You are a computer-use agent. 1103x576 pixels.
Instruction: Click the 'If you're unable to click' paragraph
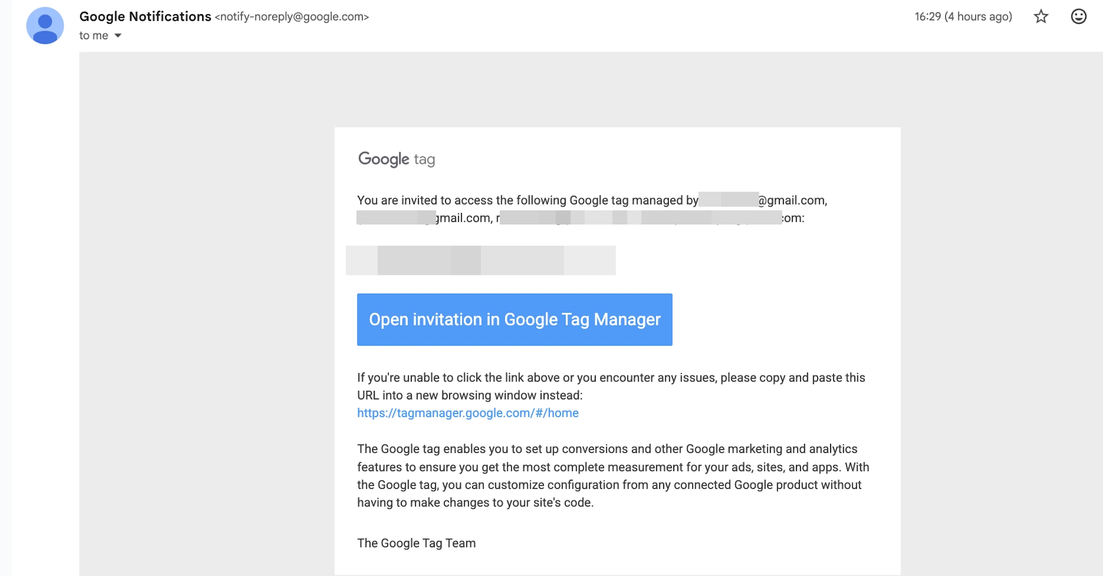tap(611, 386)
